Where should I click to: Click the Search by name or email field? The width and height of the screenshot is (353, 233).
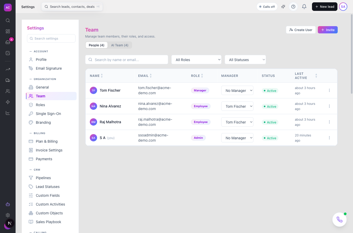[127, 60]
